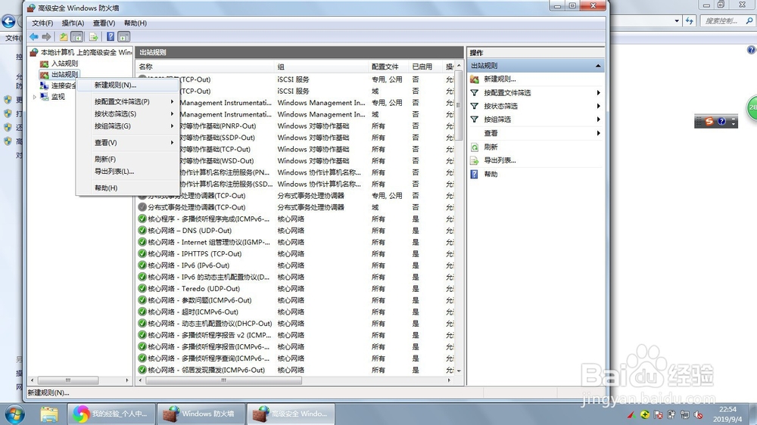Click 按组筛选 in the actions pane

(x=497, y=119)
